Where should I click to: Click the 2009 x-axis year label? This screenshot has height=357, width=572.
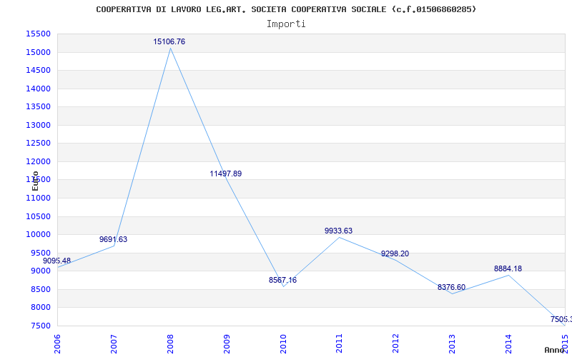[227, 343]
